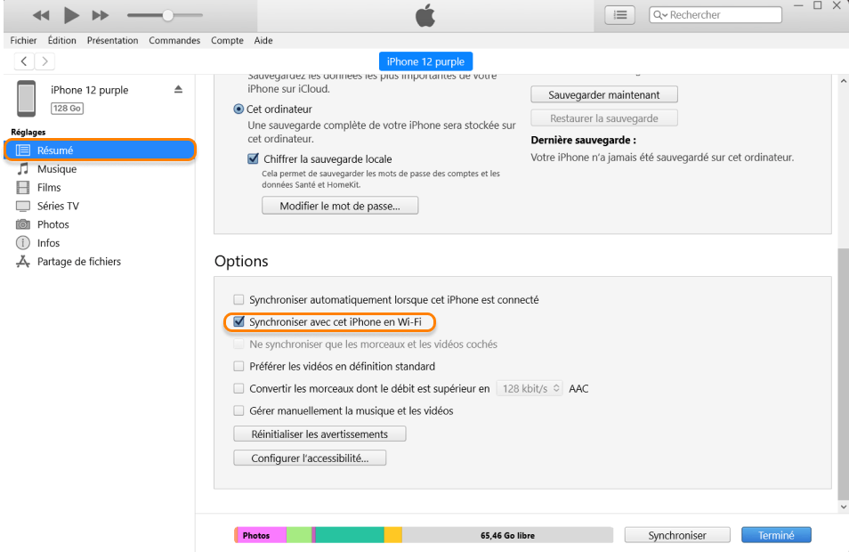849x552 pixels.
Task: Uncheck Chiffrer la sauvegarde locale
Action: point(254,158)
